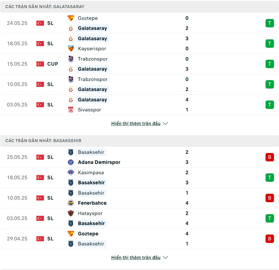Click red B badge for Fenerbahce match

(269, 198)
